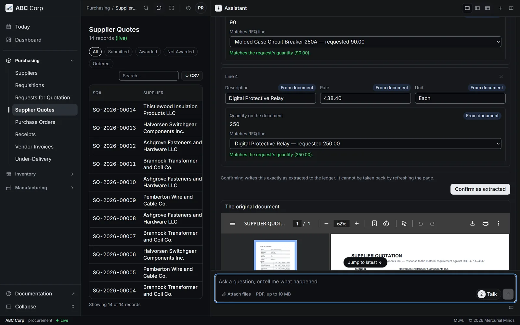This screenshot has height=325, width=520.
Task: Go to Vendor Invoices page
Action: click(x=34, y=147)
